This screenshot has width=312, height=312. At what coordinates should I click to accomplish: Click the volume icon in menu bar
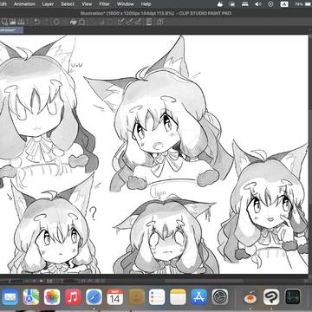tap(258, 4)
